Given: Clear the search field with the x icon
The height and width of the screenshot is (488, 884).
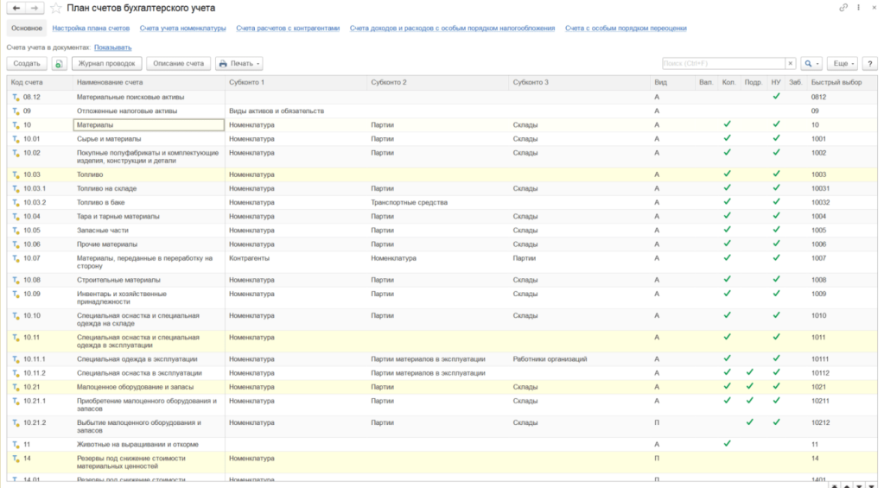Looking at the screenshot, I should tap(790, 64).
